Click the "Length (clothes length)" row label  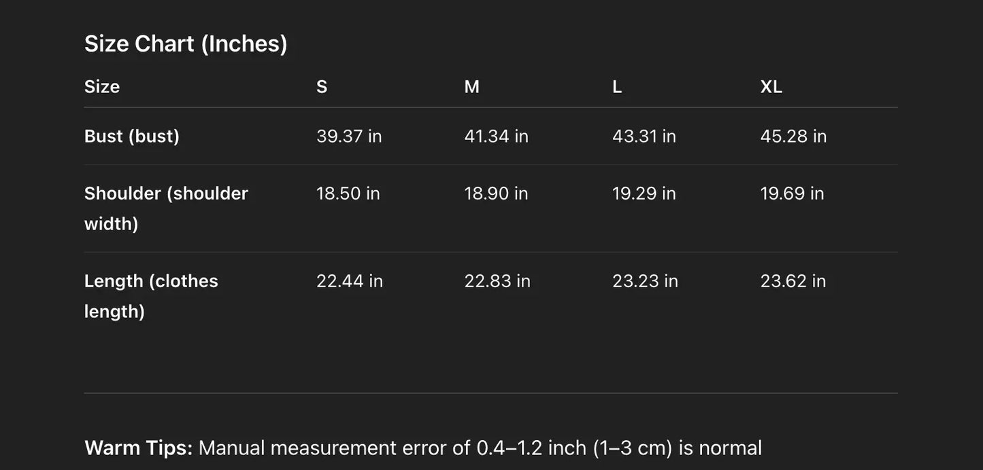pos(151,295)
